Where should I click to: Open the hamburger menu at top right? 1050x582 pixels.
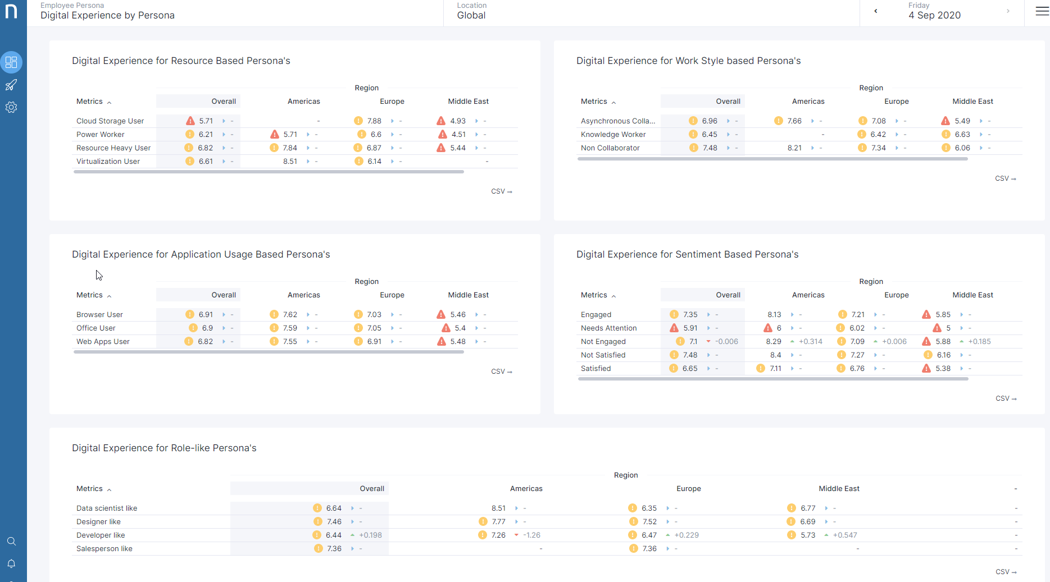tap(1042, 11)
